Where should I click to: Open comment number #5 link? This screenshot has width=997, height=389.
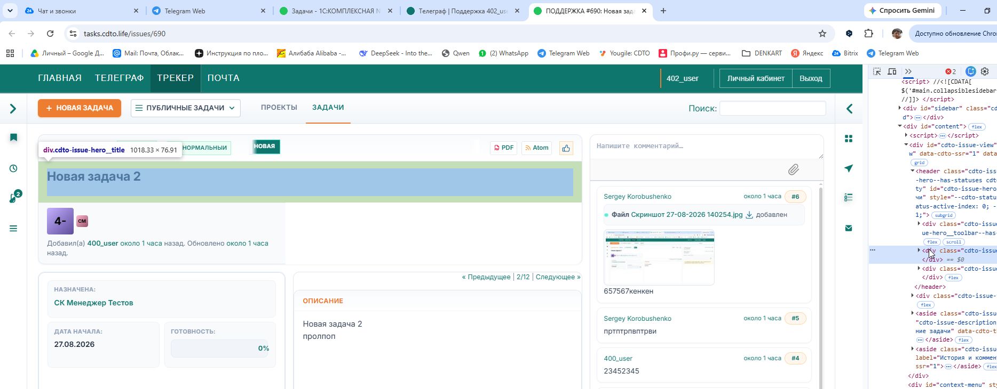(x=795, y=319)
